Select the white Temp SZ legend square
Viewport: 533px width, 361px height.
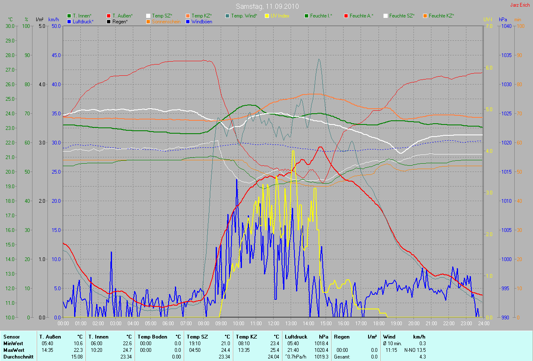[x=148, y=15]
